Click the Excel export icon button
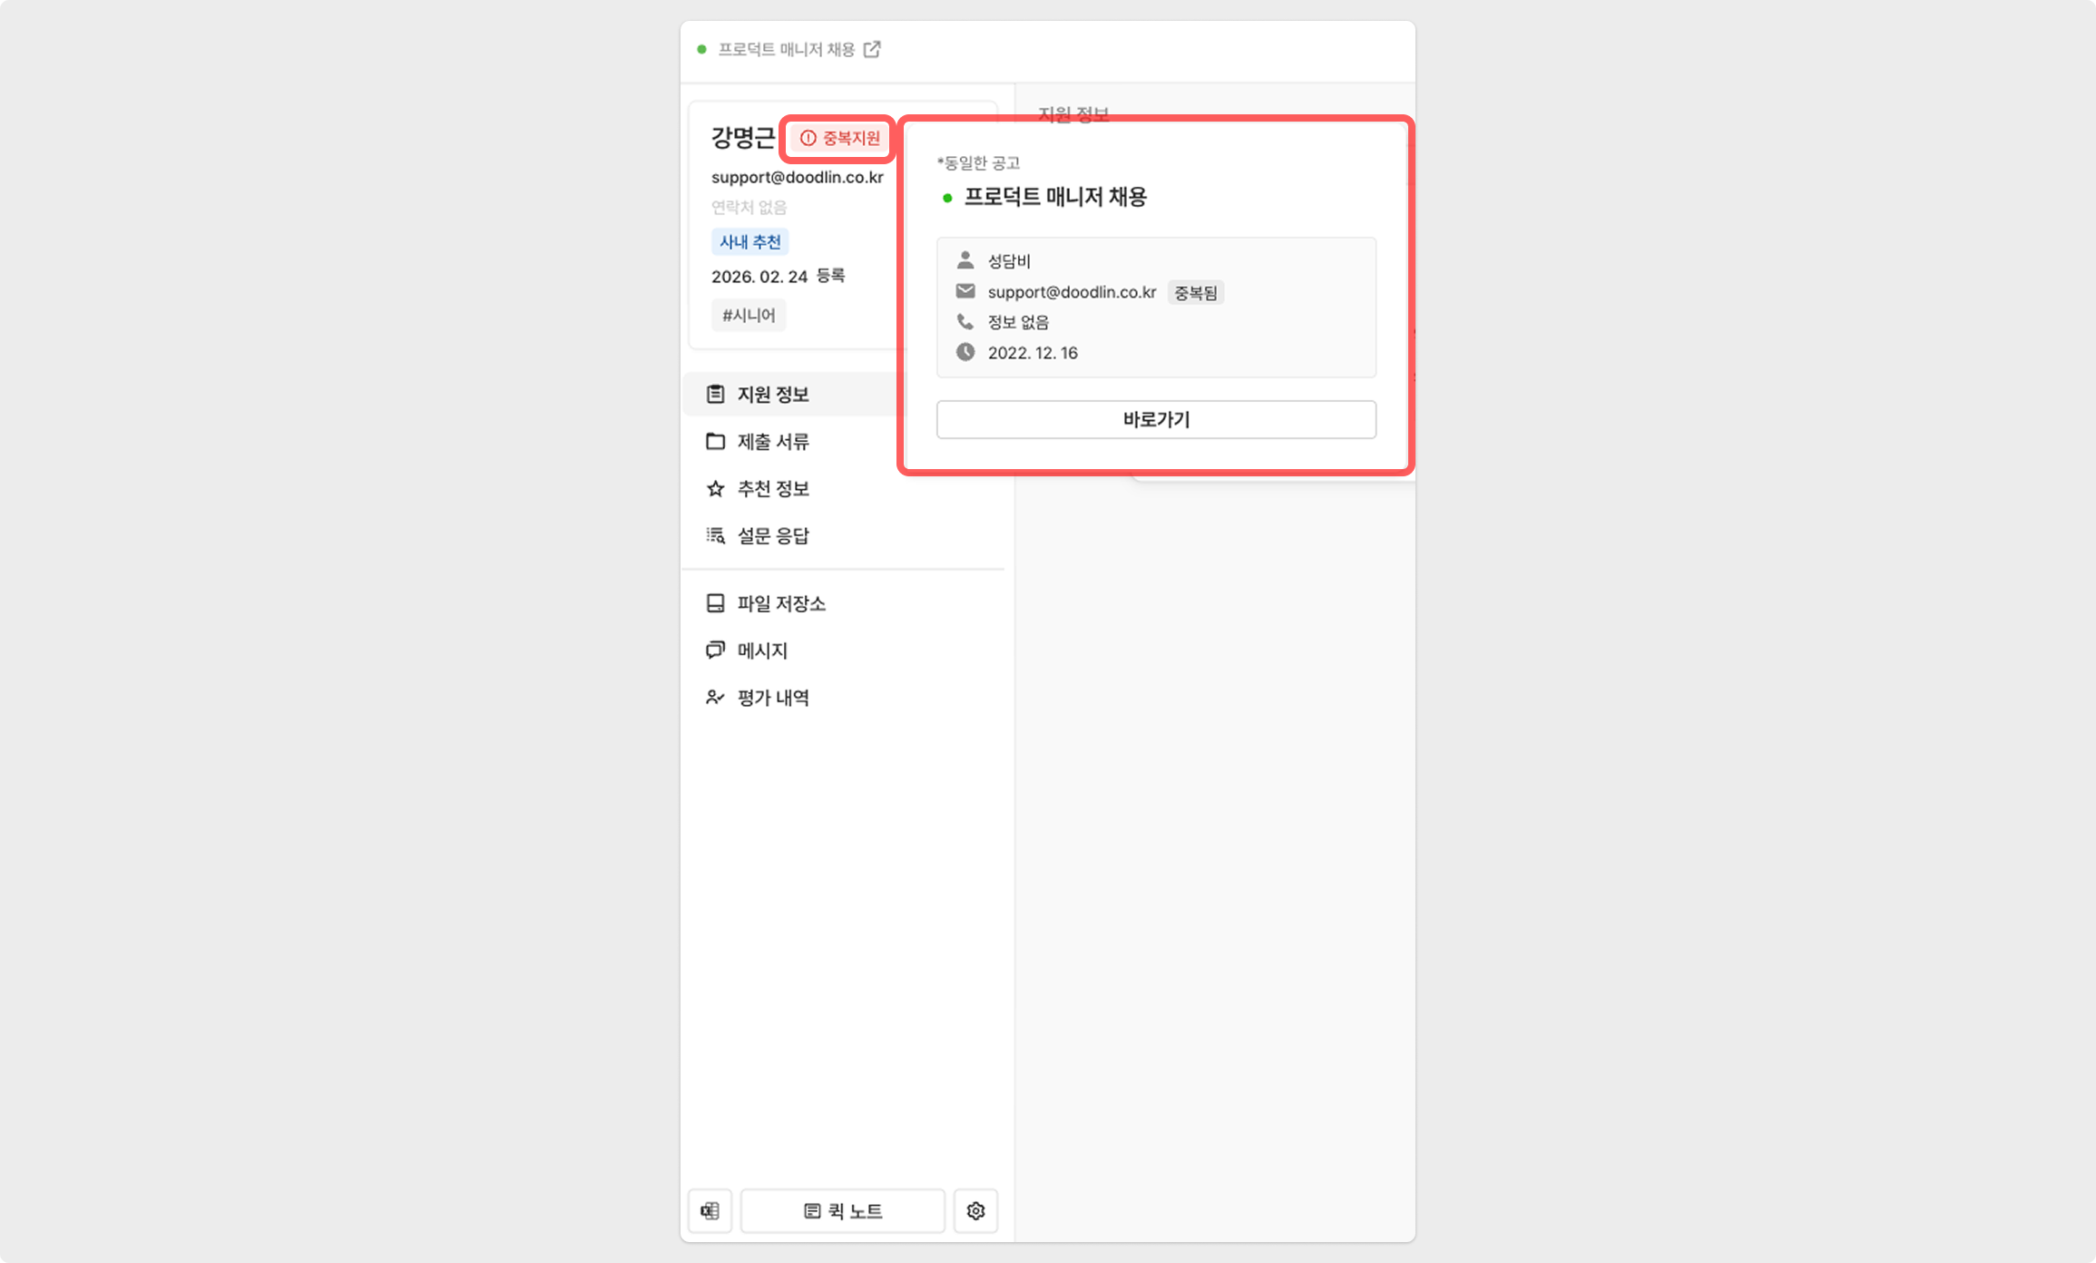Screen dimensions: 2096x1263 [x=710, y=1210]
